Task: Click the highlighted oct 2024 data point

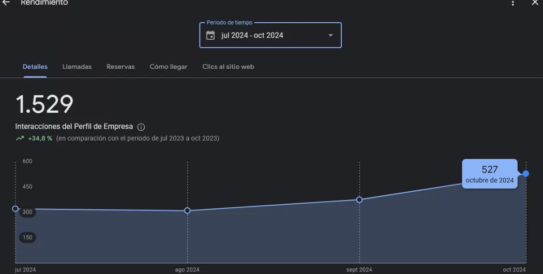Action: 526,174
